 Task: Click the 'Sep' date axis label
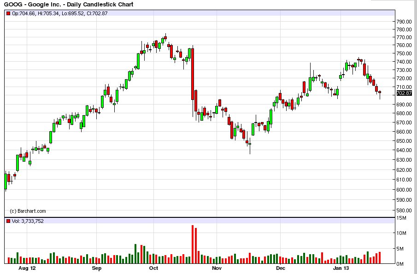coord(97,268)
